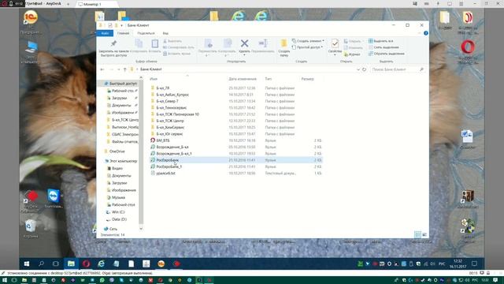Open the New item (Создать элемент) dropdown
Image resolution: width=504 pixels, height=284 pixels.
click(x=308, y=41)
